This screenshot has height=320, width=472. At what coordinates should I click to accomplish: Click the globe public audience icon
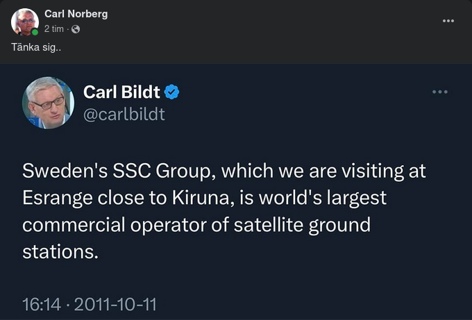pos(76,29)
